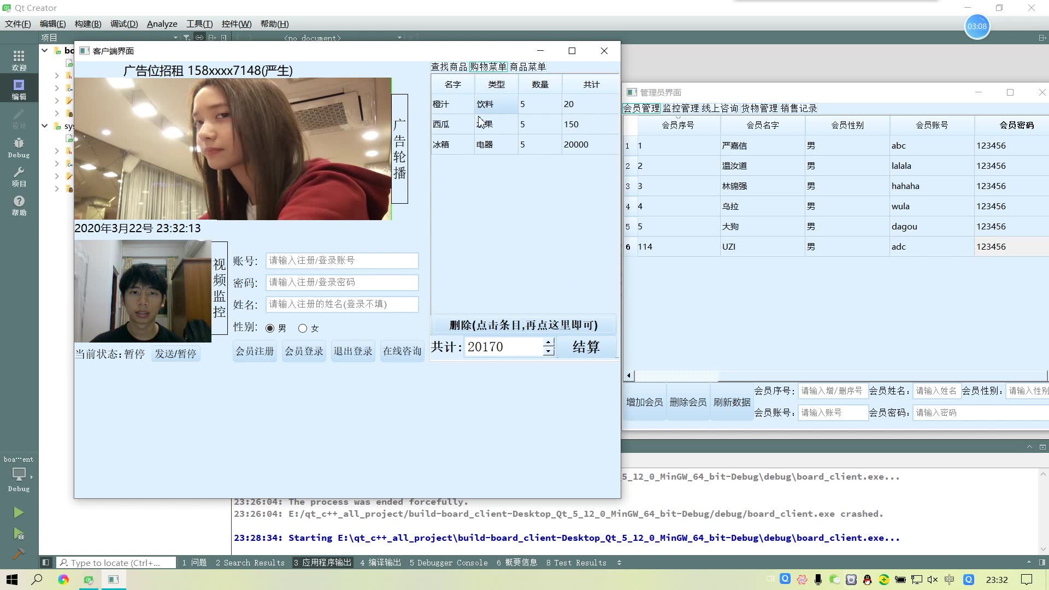Open Analyze menu
Viewport: 1049px width, 590px height.
[162, 23]
